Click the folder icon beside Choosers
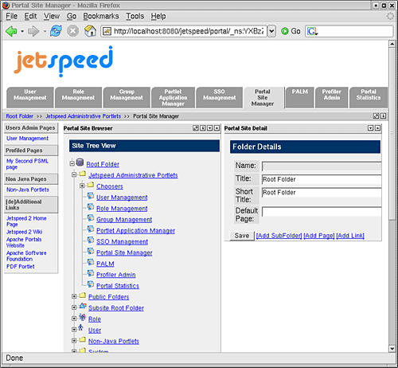Screen dimensions: 398x368 click(91, 184)
